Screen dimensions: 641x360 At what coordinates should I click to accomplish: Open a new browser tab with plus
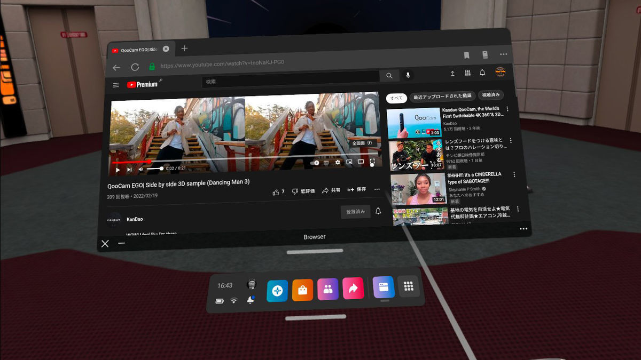point(184,49)
